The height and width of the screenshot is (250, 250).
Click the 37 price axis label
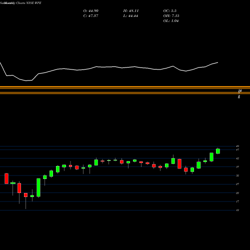tap(237, 167)
